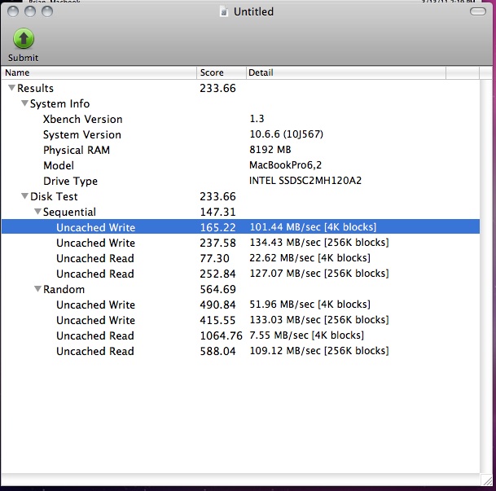Click the toolbar toggle pill button
This screenshot has width=496, height=491.
pyautogui.click(x=477, y=11)
